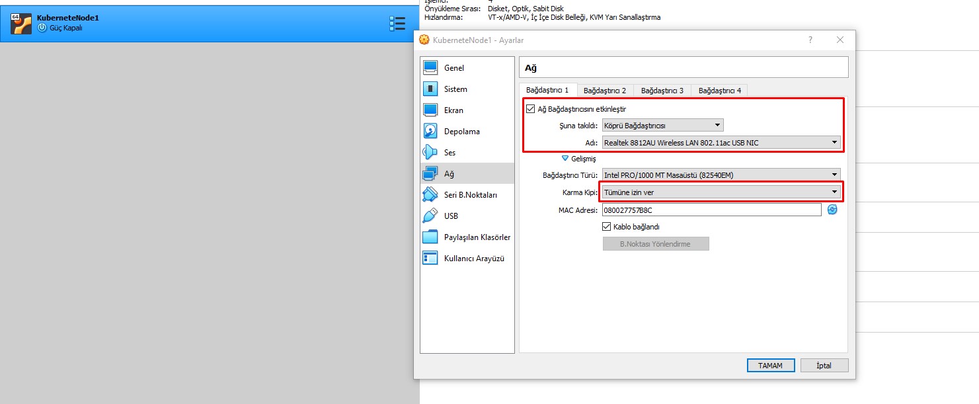The width and height of the screenshot is (979, 404).
Task: Open the Kullanıcı Arayüzü settings
Action: click(x=467, y=259)
